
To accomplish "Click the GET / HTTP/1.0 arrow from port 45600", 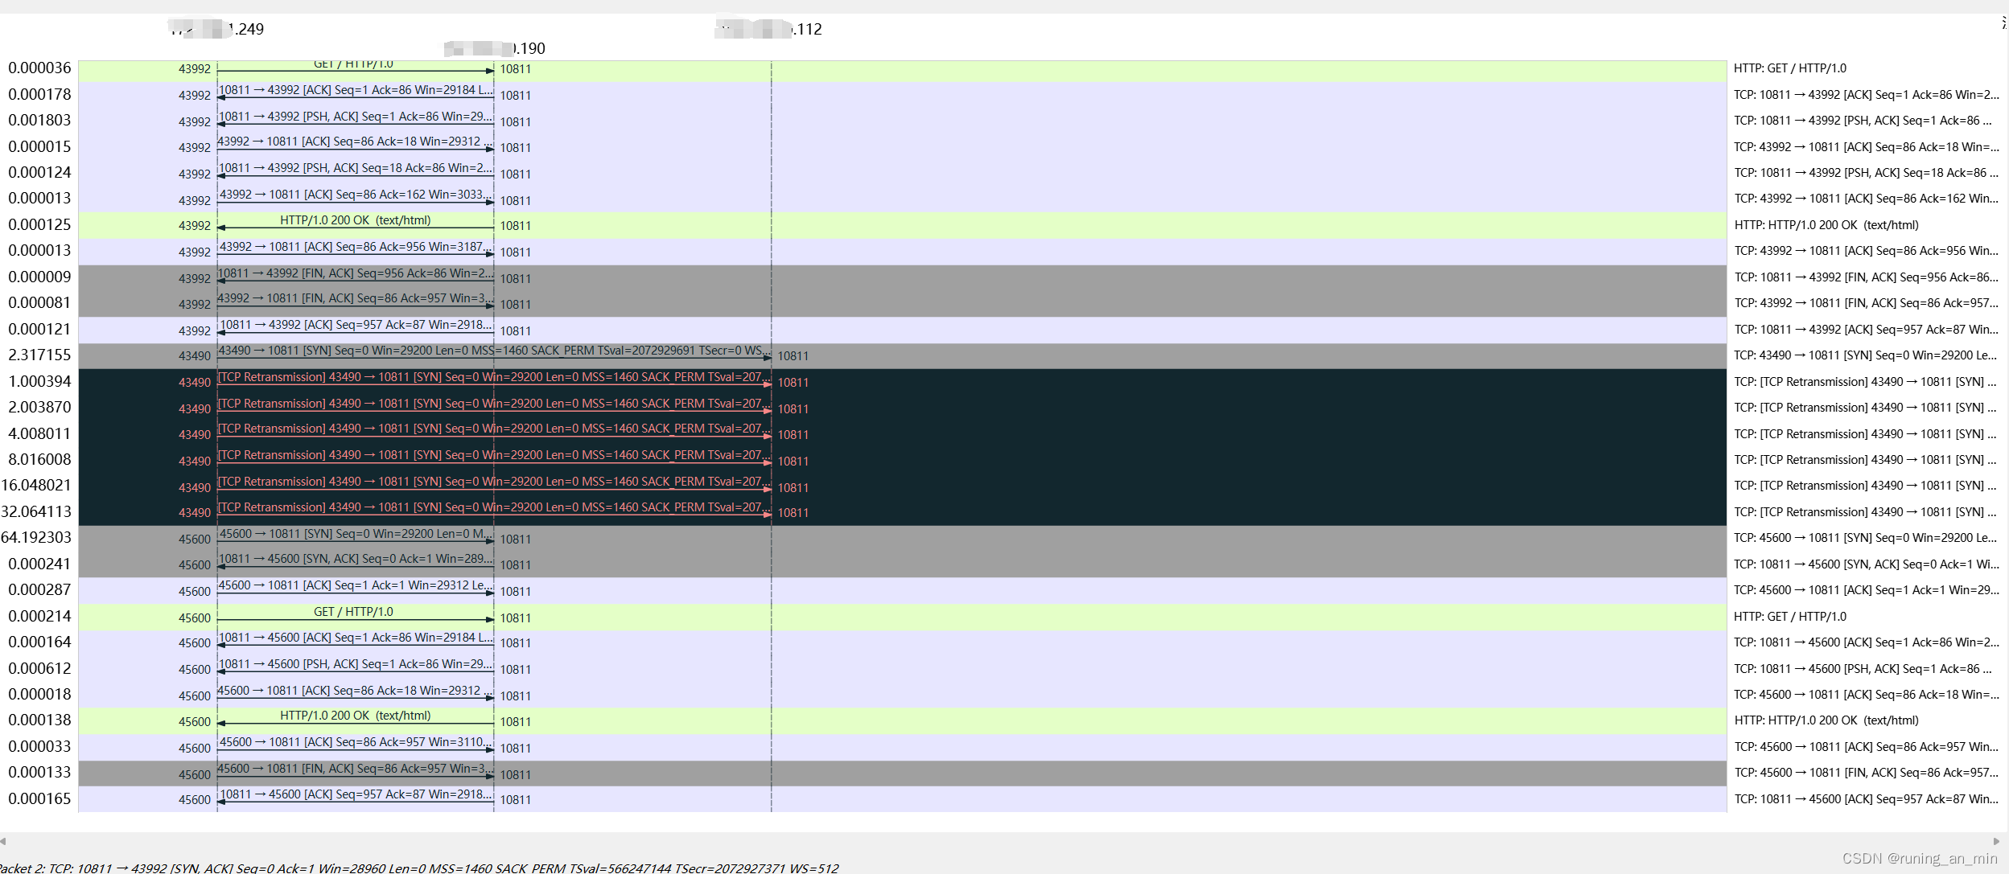I will point(354,618).
